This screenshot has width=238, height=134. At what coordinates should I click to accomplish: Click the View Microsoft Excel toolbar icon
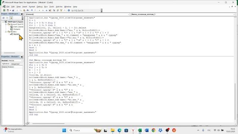click(4, 10)
